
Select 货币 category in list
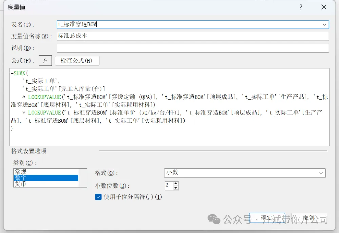coord(46,184)
